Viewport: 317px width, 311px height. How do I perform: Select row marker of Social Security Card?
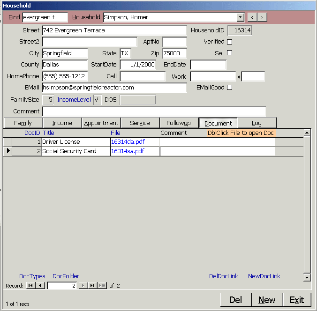pos(8,151)
